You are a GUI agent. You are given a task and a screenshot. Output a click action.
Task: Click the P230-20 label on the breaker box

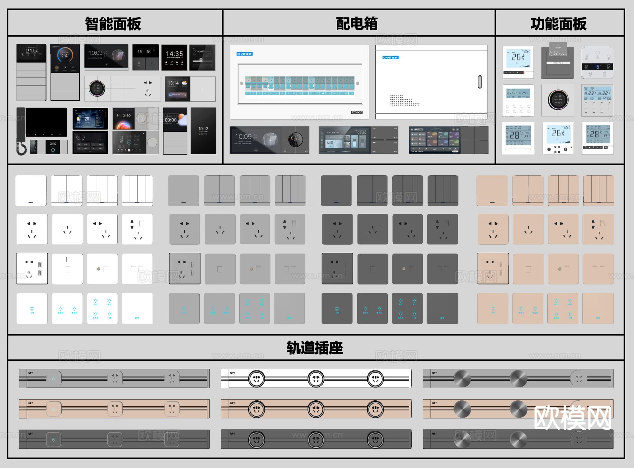point(357,112)
